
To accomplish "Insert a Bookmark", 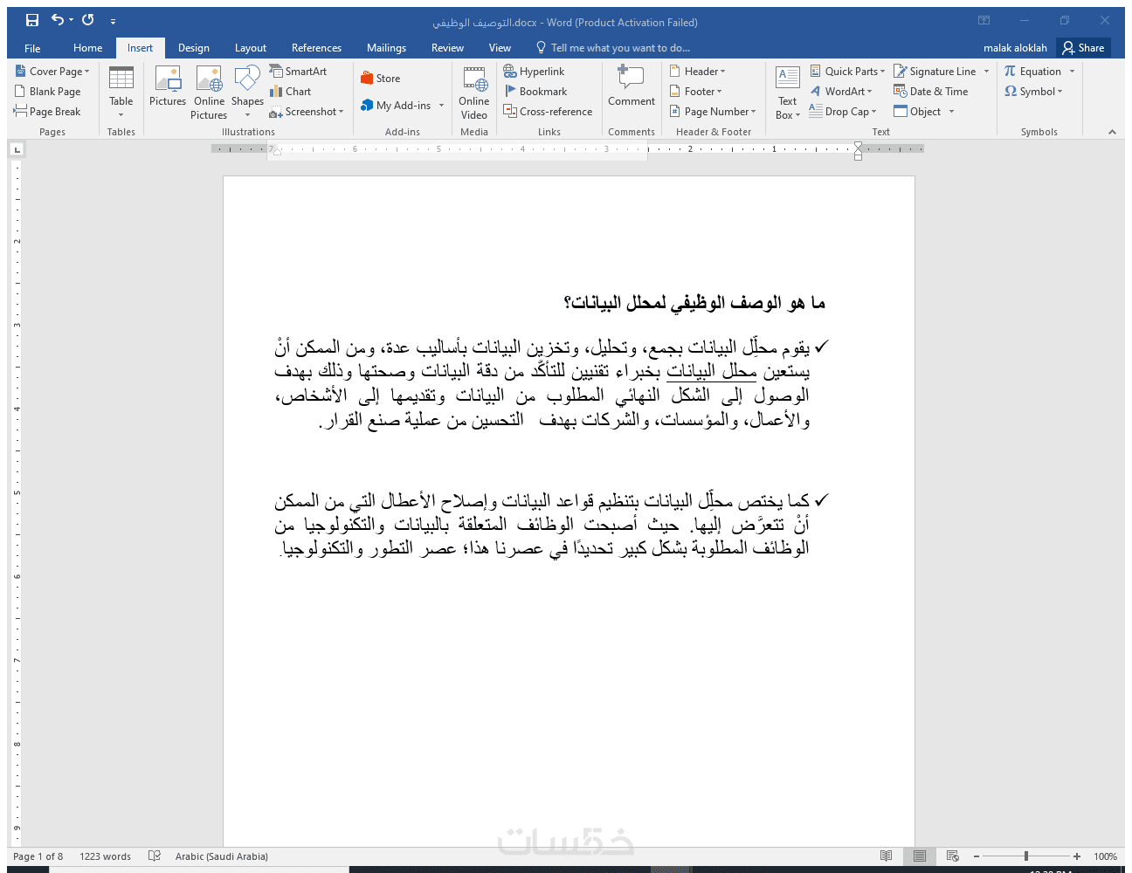I will [535, 92].
